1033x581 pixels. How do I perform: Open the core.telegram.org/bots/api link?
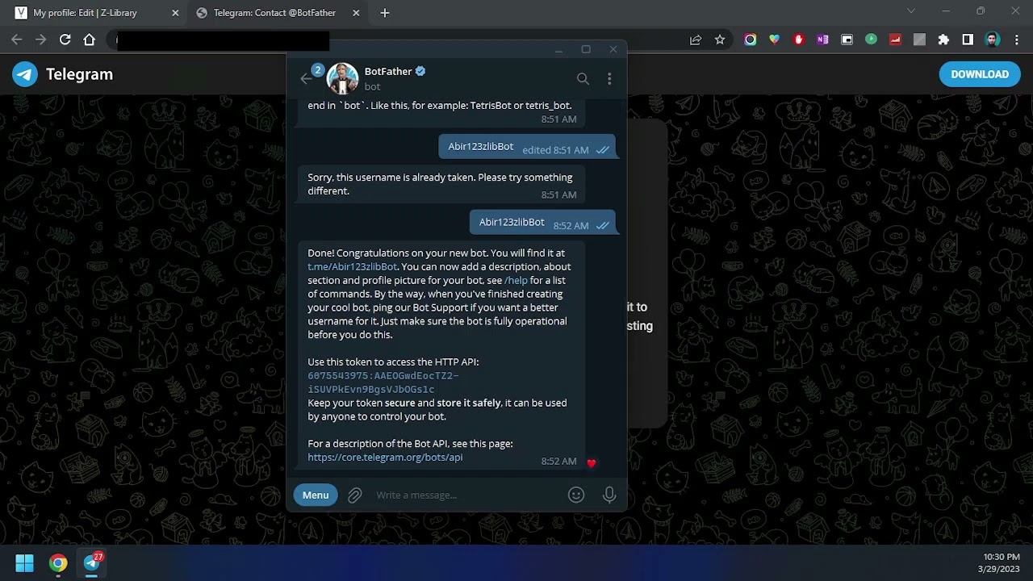pos(385,457)
